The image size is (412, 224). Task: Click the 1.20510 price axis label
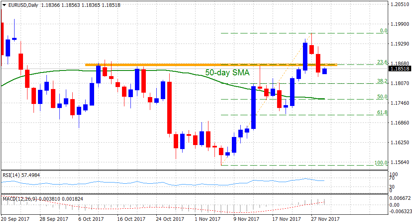[400, 4]
